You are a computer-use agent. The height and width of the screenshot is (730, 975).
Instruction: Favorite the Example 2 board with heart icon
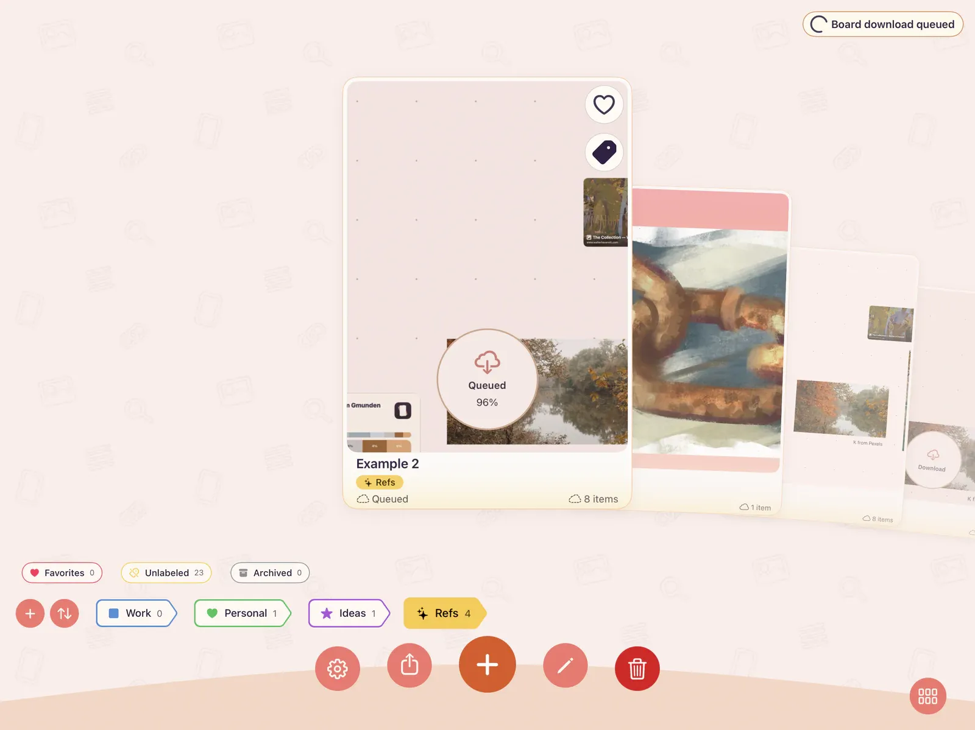[604, 105]
